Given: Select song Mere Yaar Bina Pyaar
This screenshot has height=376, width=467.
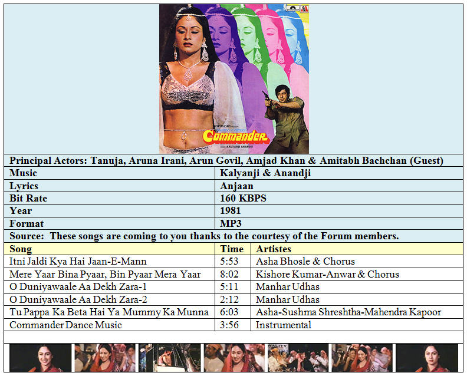Looking at the screenshot, I should point(105,274).
